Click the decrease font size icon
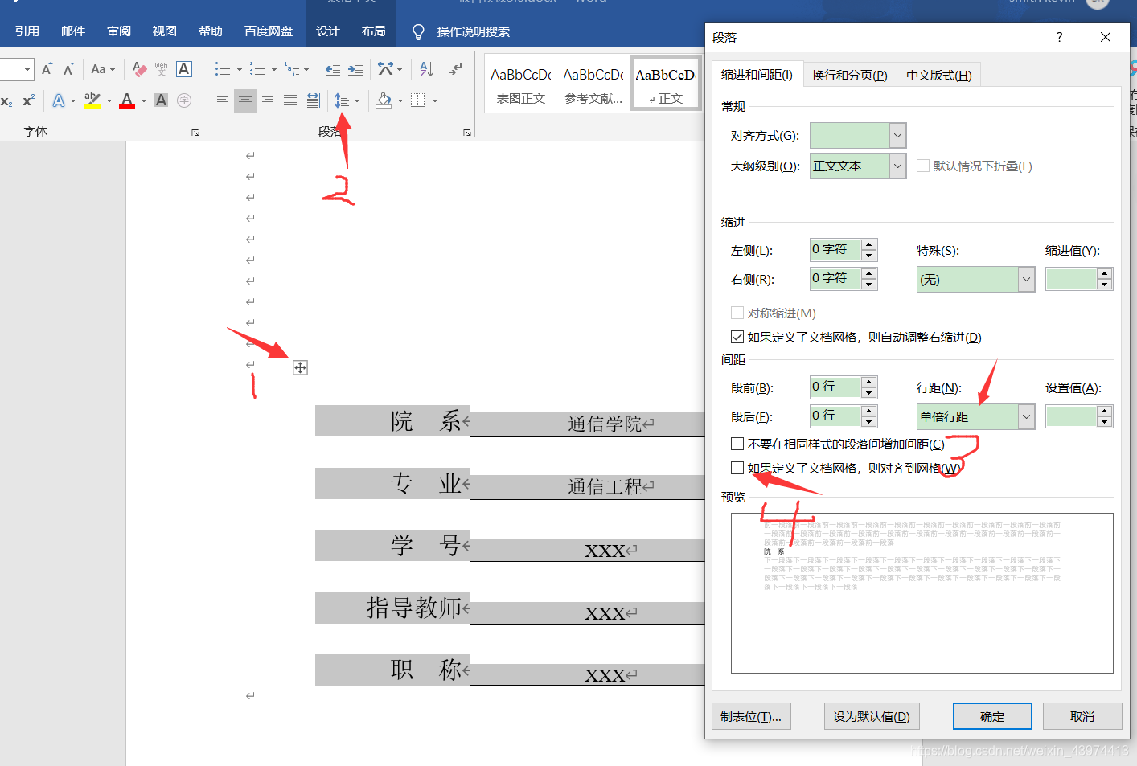 click(68, 69)
